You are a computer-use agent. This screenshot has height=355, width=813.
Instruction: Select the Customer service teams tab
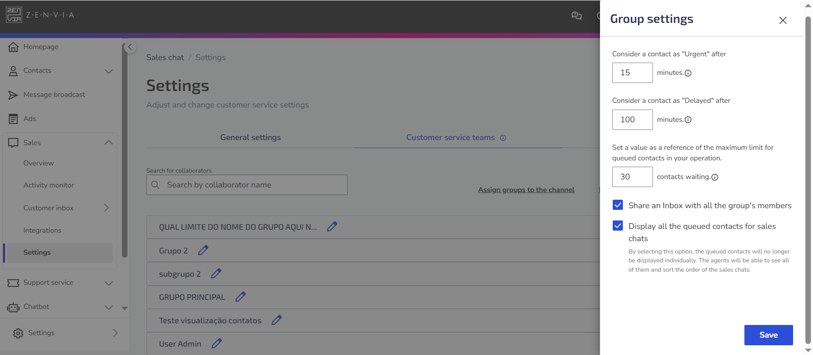tap(451, 138)
